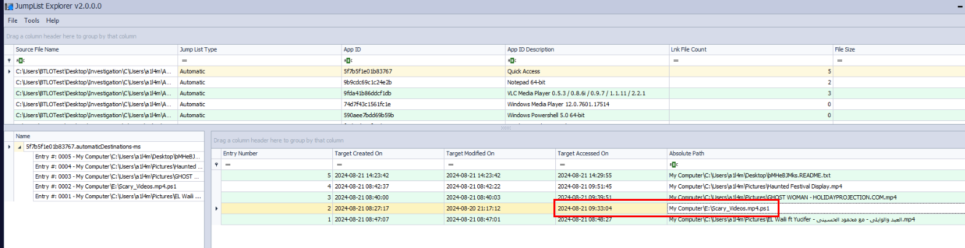Sort by the Lnk File Count column header

[688, 50]
